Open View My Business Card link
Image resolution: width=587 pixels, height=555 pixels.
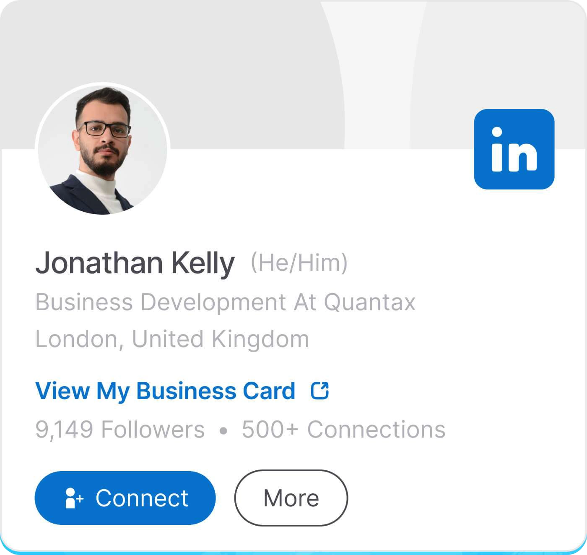166,391
